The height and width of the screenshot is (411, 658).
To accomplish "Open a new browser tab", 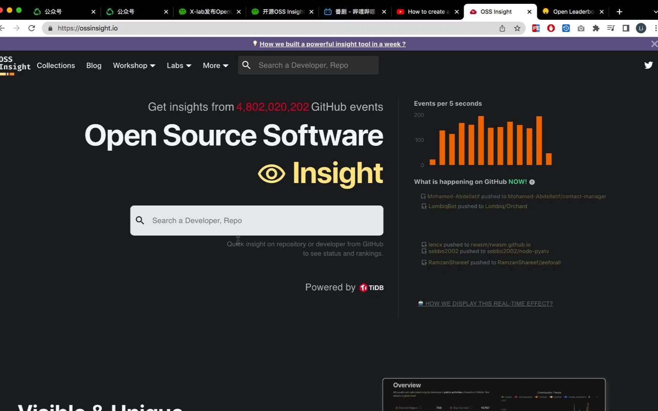I will click(x=620, y=12).
